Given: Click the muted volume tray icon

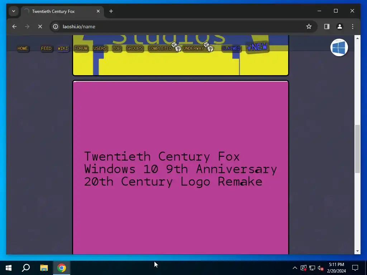Looking at the screenshot, I should pyautogui.click(x=321, y=268).
